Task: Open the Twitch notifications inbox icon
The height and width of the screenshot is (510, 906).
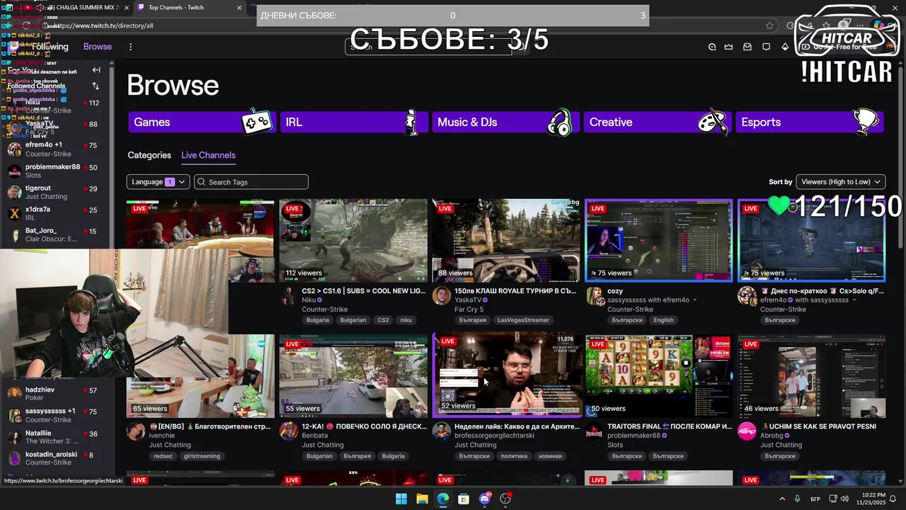Action: [747, 47]
